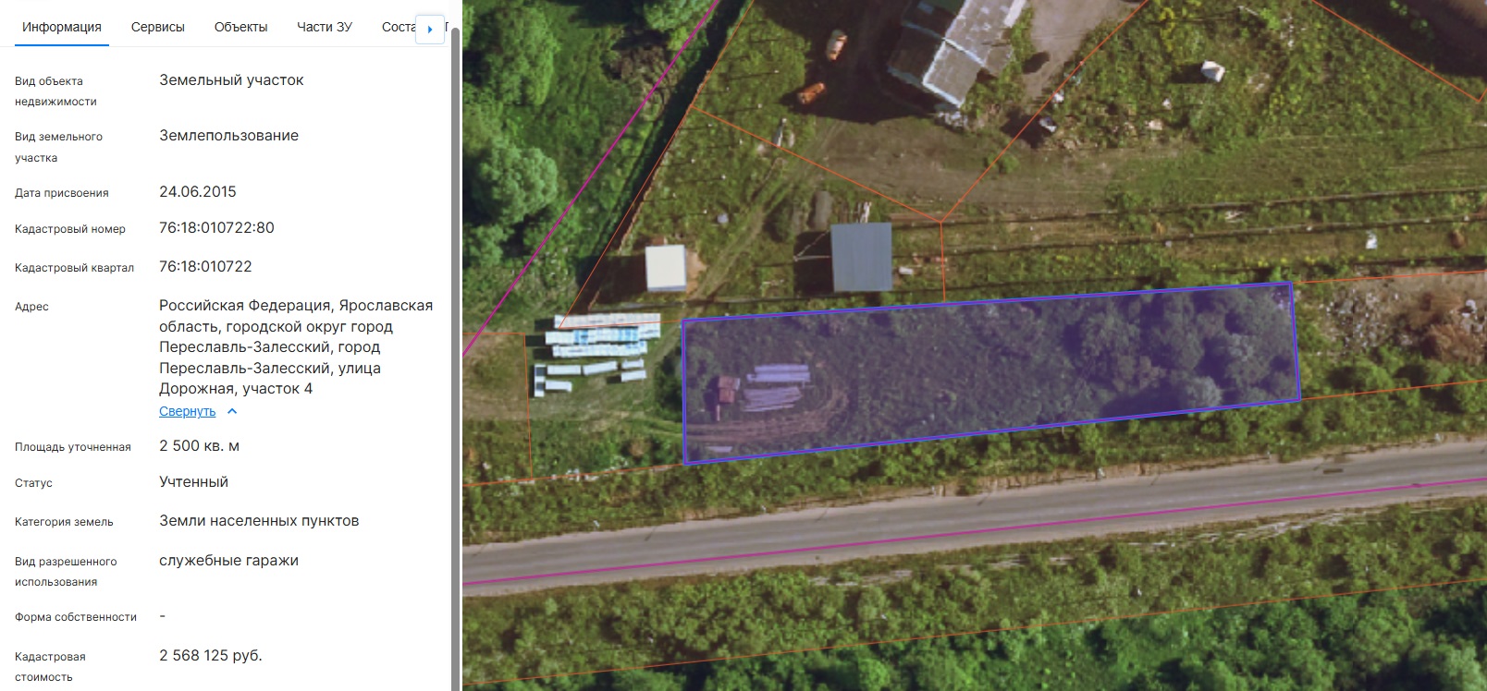Switch to the Сервисы tab

pyautogui.click(x=157, y=27)
